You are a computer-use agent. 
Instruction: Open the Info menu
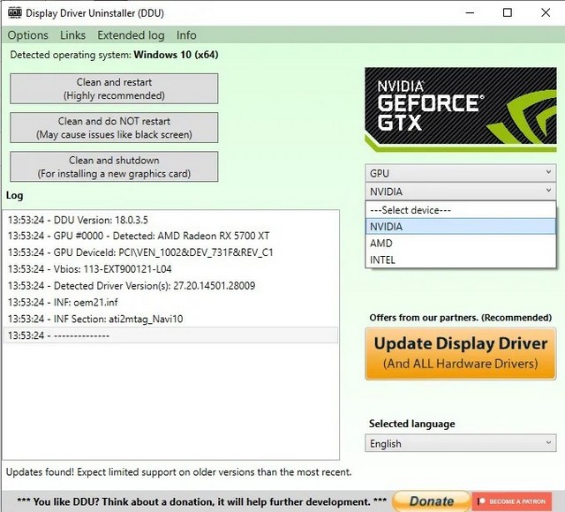[186, 35]
